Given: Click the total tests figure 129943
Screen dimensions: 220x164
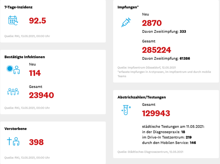Looking at the screenshot, I should click(156, 113).
